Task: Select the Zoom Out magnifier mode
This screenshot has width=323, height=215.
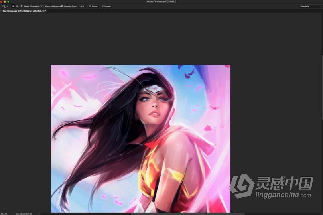Action: pyautogui.click(x=17, y=6)
